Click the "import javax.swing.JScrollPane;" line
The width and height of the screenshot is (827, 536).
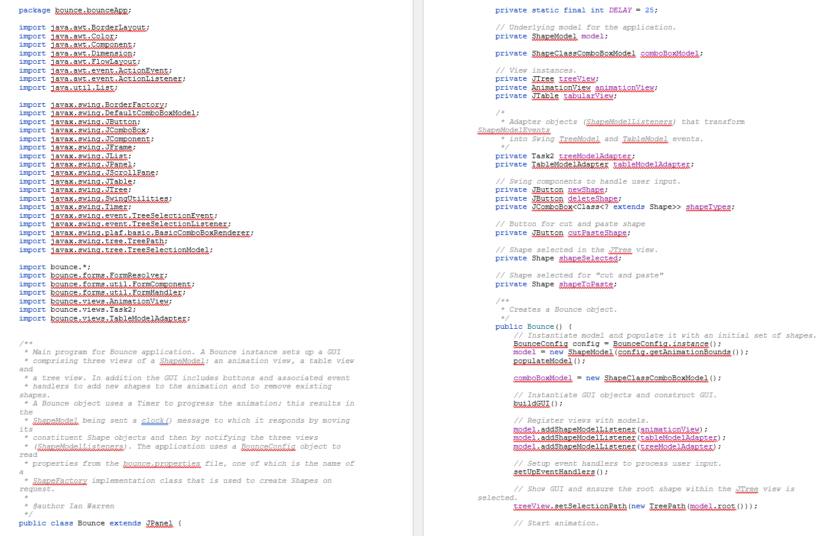click(x=89, y=172)
